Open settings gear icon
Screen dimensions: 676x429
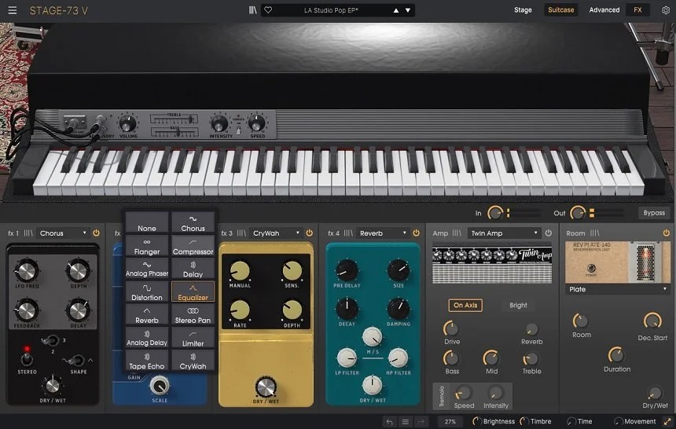tap(666, 10)
